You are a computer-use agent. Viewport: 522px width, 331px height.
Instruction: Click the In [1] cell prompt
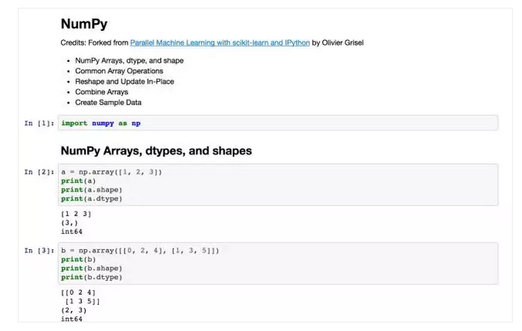tap(39, 123)
